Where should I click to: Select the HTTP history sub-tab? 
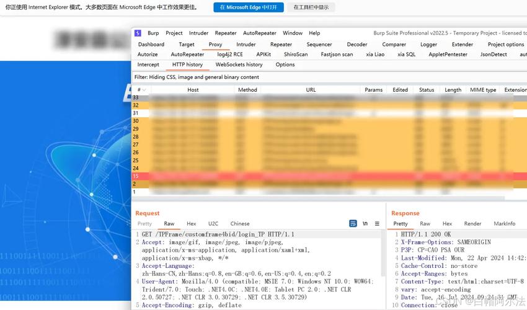pyautogui.click(x=187, y=64)
